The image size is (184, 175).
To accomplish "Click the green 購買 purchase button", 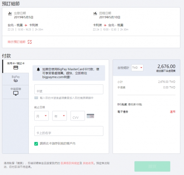I will pos(152,166).
